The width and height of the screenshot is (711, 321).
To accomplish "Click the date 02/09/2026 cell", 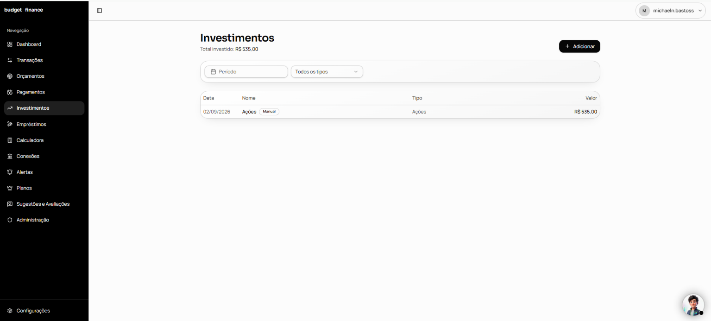I will tap(217, 112).
